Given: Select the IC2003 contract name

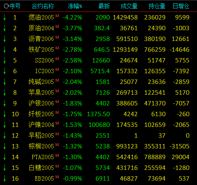Looking at the screenshot, I should (45, 71).
